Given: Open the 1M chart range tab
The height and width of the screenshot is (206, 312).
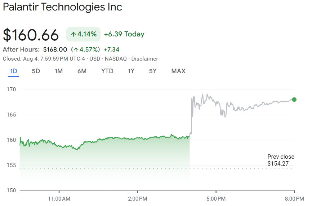Looking at the screenshot, I should (x=59, y=71).
